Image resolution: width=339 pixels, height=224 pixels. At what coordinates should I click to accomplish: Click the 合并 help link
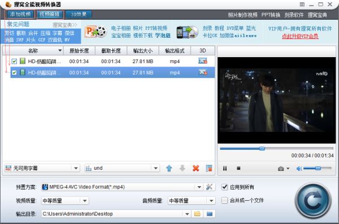click(33, 33)
